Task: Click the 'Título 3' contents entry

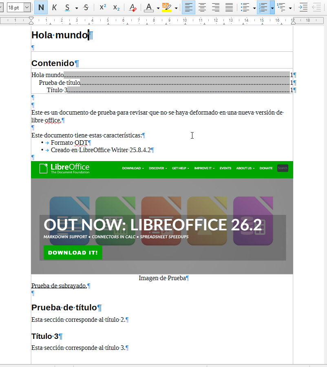Action: (x=57, y=90)
